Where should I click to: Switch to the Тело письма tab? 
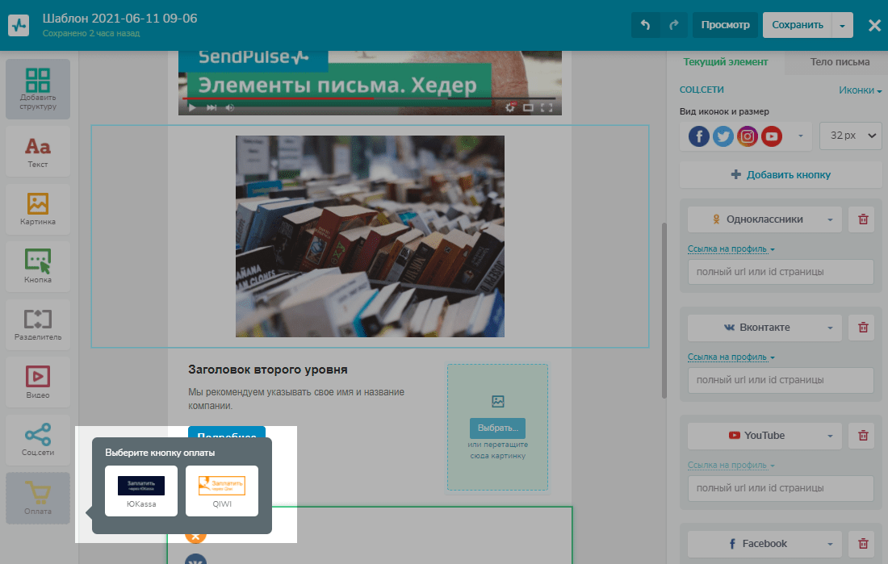[840, 62]
